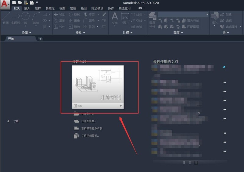Click the lock layer (closed padlock) icon
Screen dimensions: 244x172
pyautogui.click(x=178, y=20)
